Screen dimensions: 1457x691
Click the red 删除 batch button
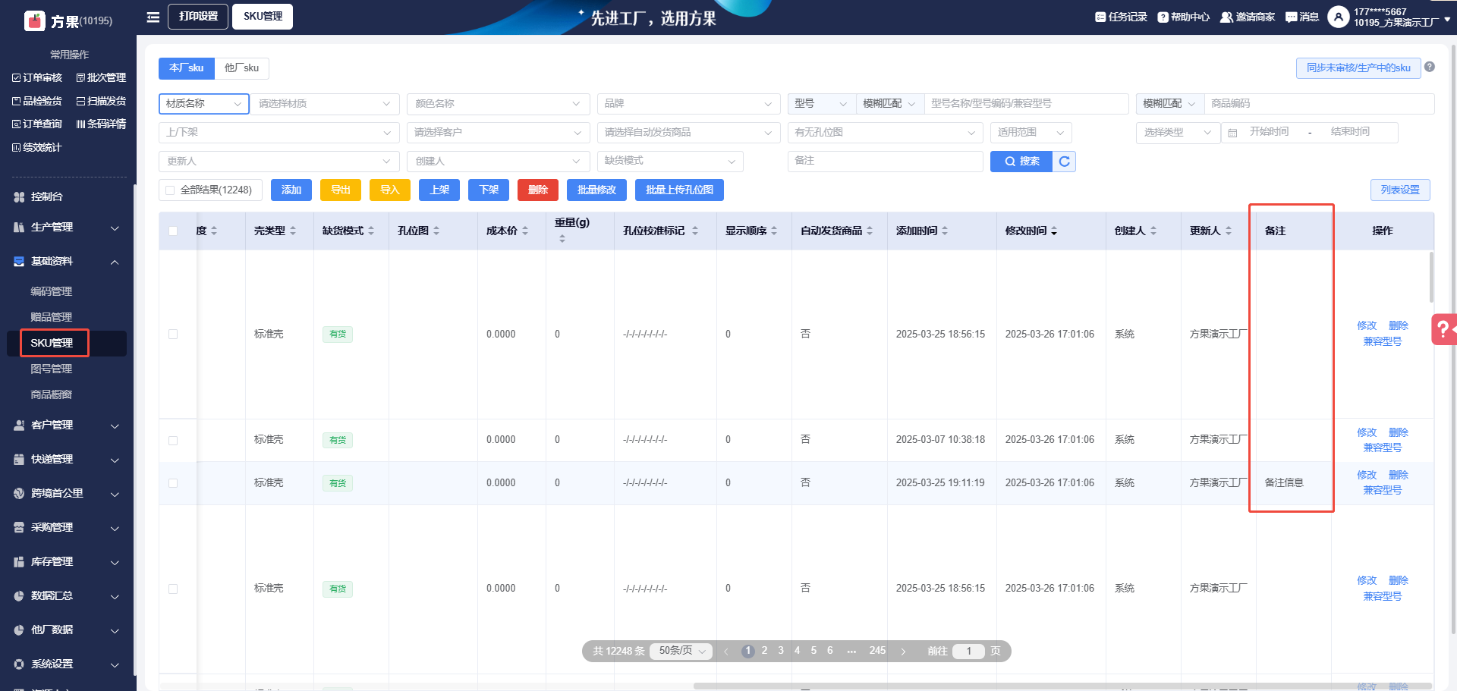537,190
